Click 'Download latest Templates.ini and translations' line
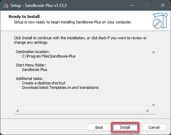The image size is (171, 135). (60, 87)
